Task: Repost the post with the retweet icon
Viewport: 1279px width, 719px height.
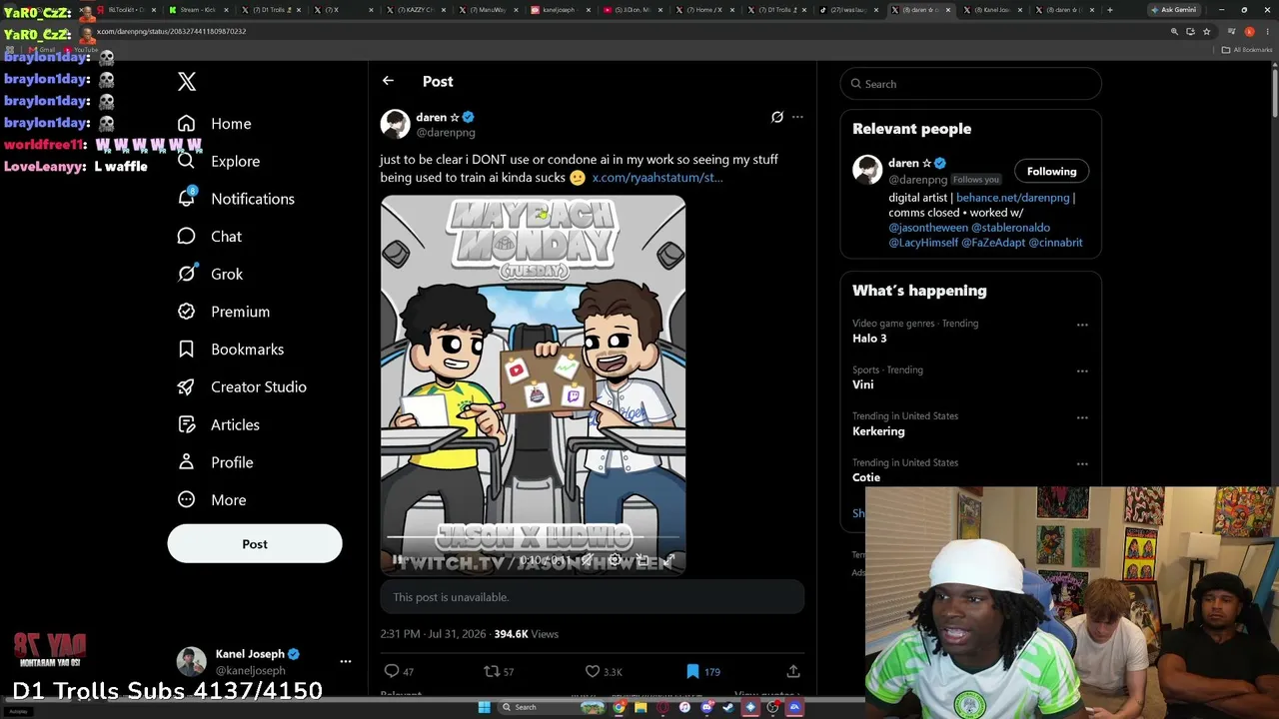Action: [492, 671]
